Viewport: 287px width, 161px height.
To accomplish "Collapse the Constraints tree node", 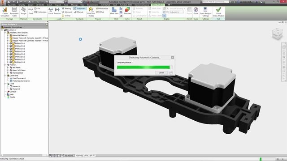I will point(5,76).
